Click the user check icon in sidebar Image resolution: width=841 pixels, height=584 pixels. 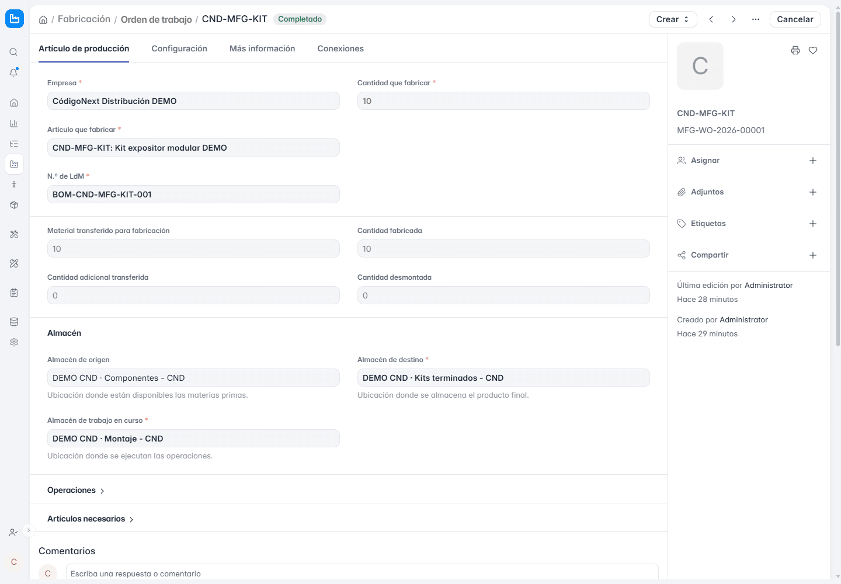point(13,533)
